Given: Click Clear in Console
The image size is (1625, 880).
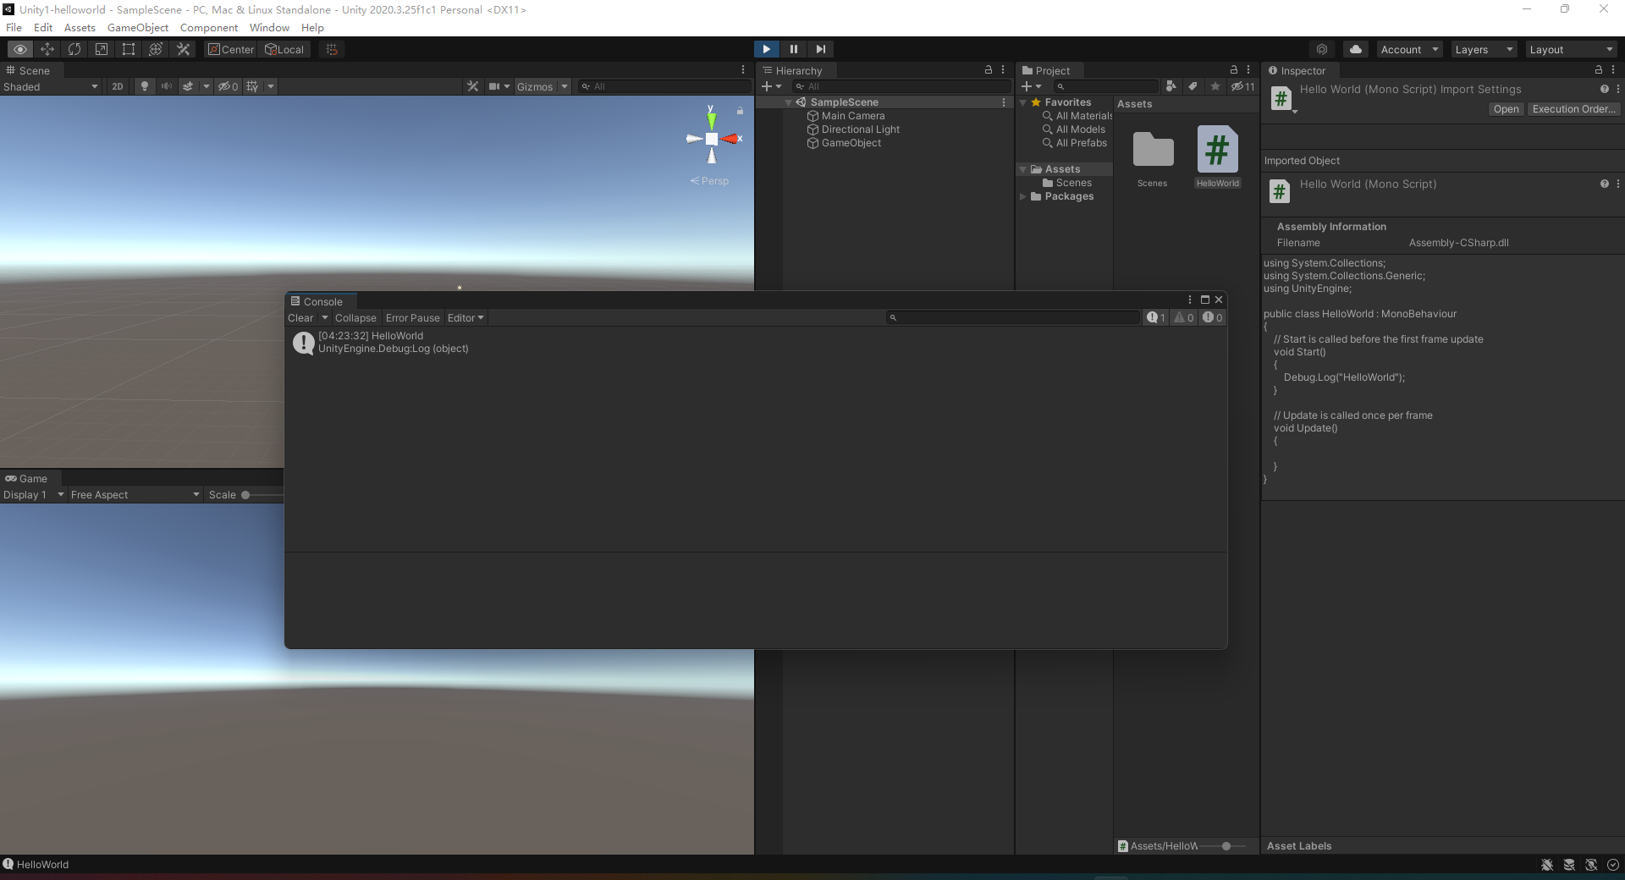Looking at the screenshot, I should point(300,318).
